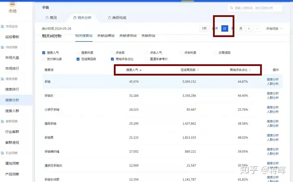The width and height of the screenshot is (293, 182).
Task: Click 人群分析 link in 小狮子手链 row
Action: (273, 112)
